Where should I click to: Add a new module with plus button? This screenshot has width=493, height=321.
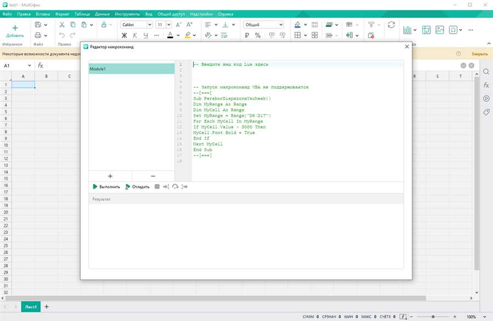pyautogui.click(x=110, y=176)
